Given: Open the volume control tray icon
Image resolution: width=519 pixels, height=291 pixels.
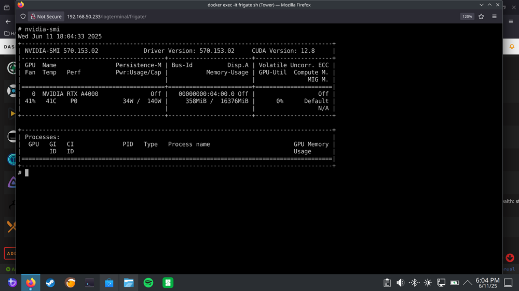Looking at the screenshot, I should tap(401, 283).
